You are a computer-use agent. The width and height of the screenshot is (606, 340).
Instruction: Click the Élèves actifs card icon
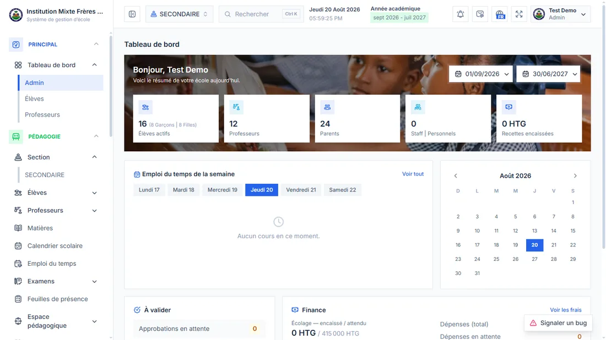click(x=145, y=107)
